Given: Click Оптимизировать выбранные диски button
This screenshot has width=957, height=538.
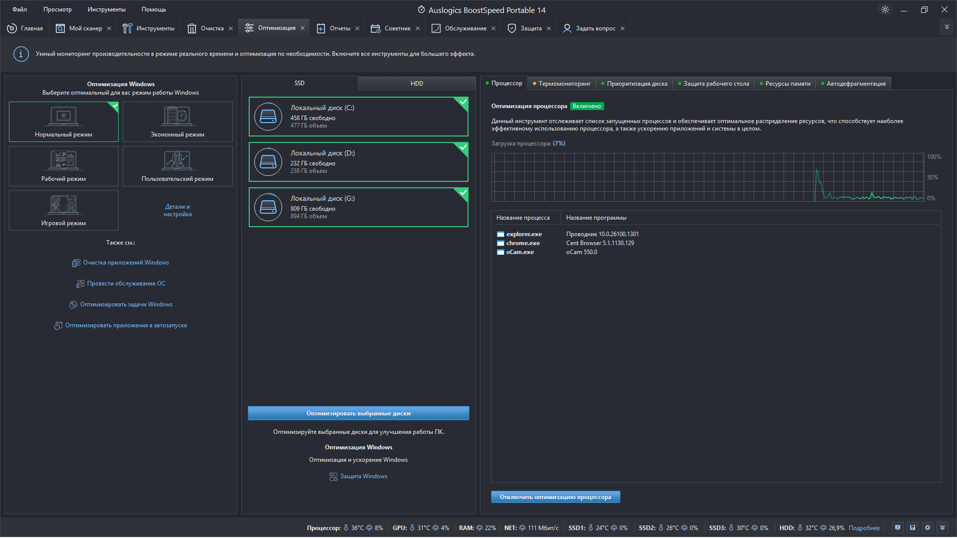Looking at the screenshot, I should click(358, 413).
